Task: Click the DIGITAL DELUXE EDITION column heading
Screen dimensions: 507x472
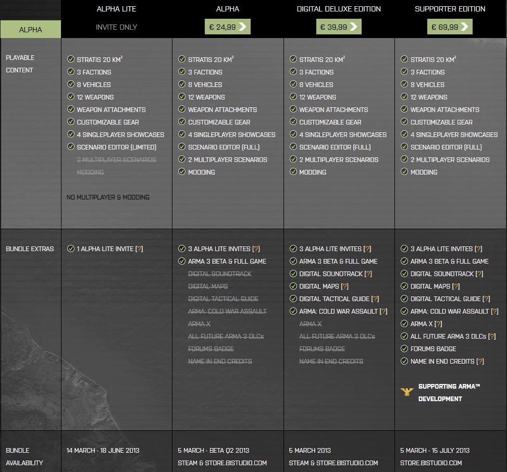Action: [x=339, y=9]
